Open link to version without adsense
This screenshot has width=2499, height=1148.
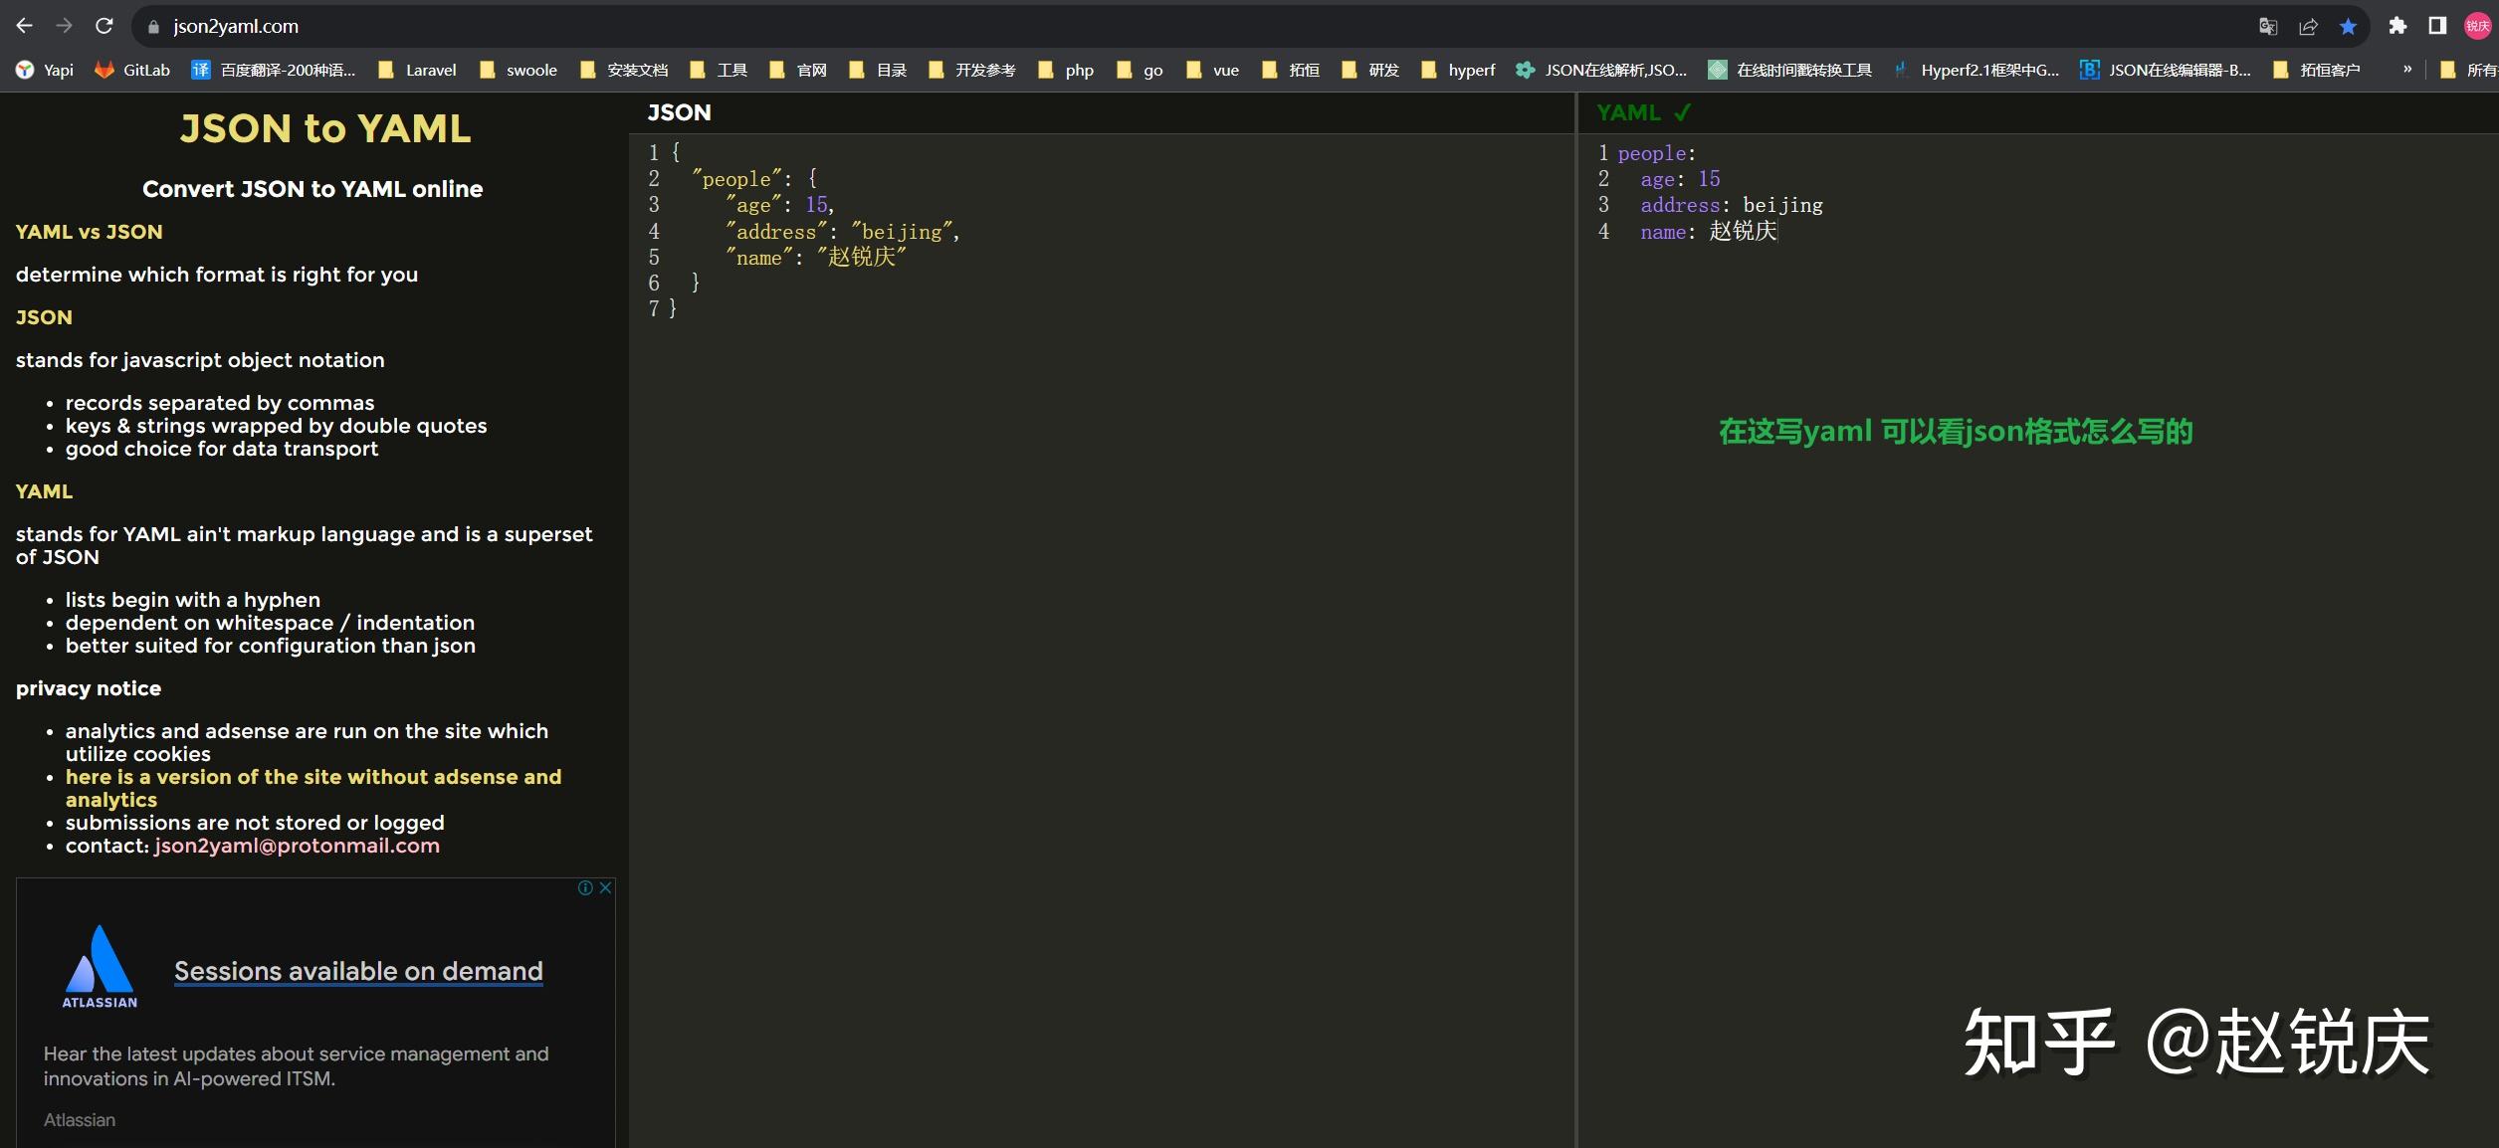pyautogui.click(x=312, y=777)
